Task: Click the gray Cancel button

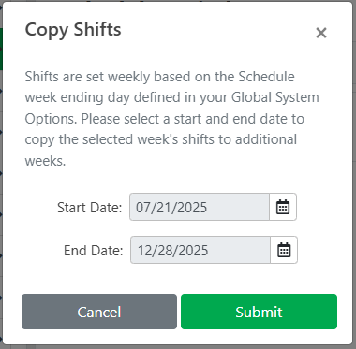Action: (99, 312)
